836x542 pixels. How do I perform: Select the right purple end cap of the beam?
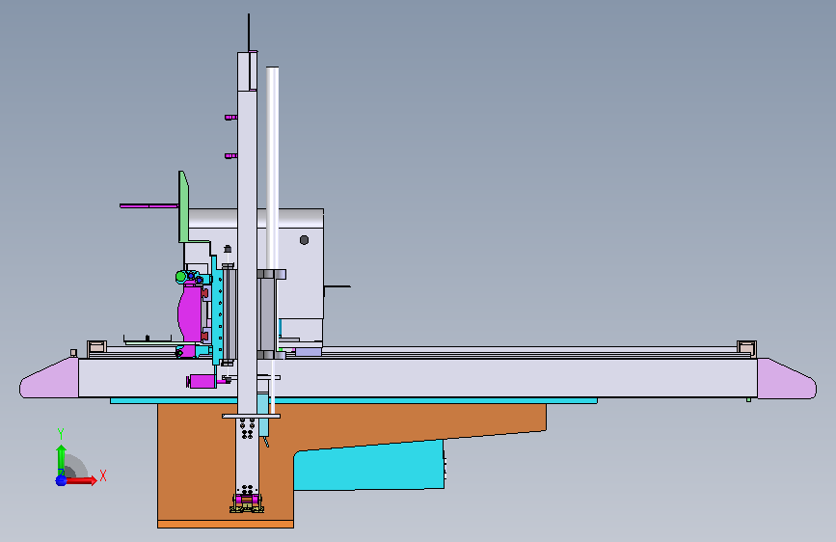[x=787, y=379]
